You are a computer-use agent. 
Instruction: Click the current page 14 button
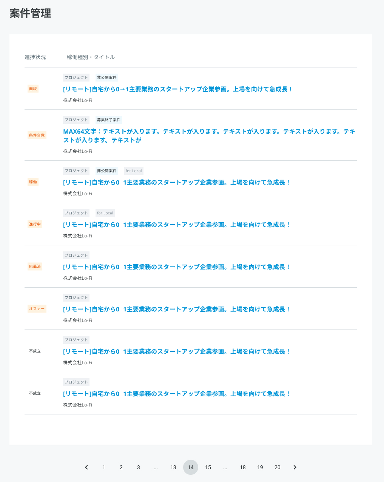coord(191,467)
